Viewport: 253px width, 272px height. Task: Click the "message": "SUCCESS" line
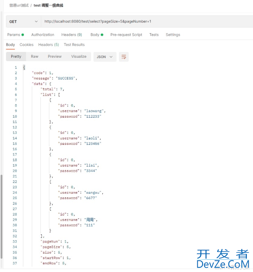[54, 78]
